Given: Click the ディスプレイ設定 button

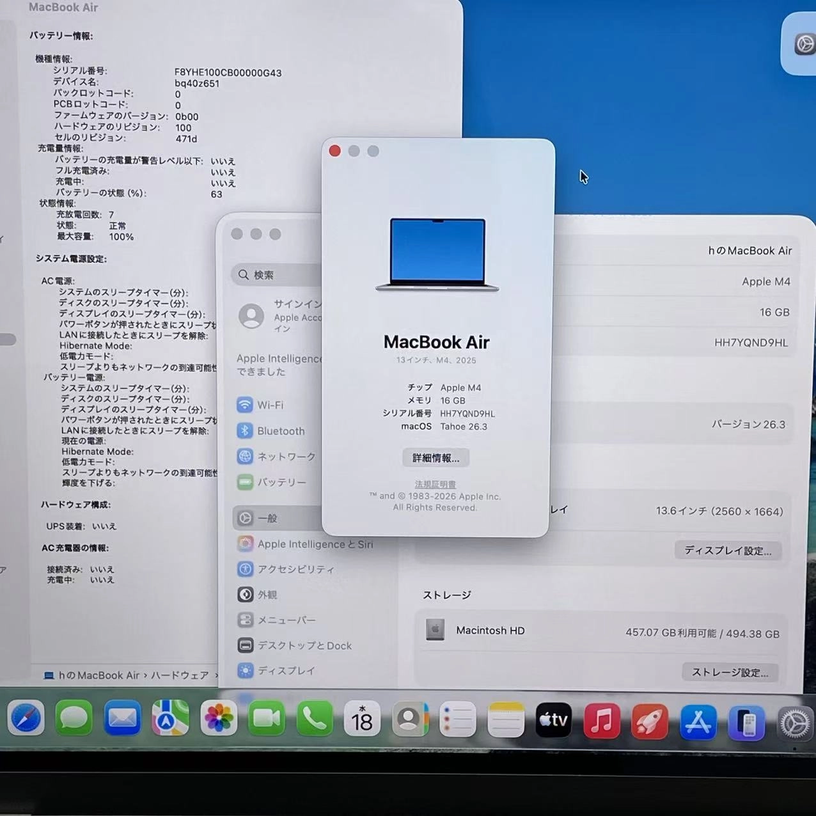Looking at the screenshot, I should [x=727, y=550].
